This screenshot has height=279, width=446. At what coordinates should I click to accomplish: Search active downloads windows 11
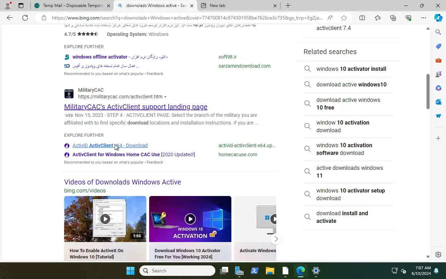348,172
